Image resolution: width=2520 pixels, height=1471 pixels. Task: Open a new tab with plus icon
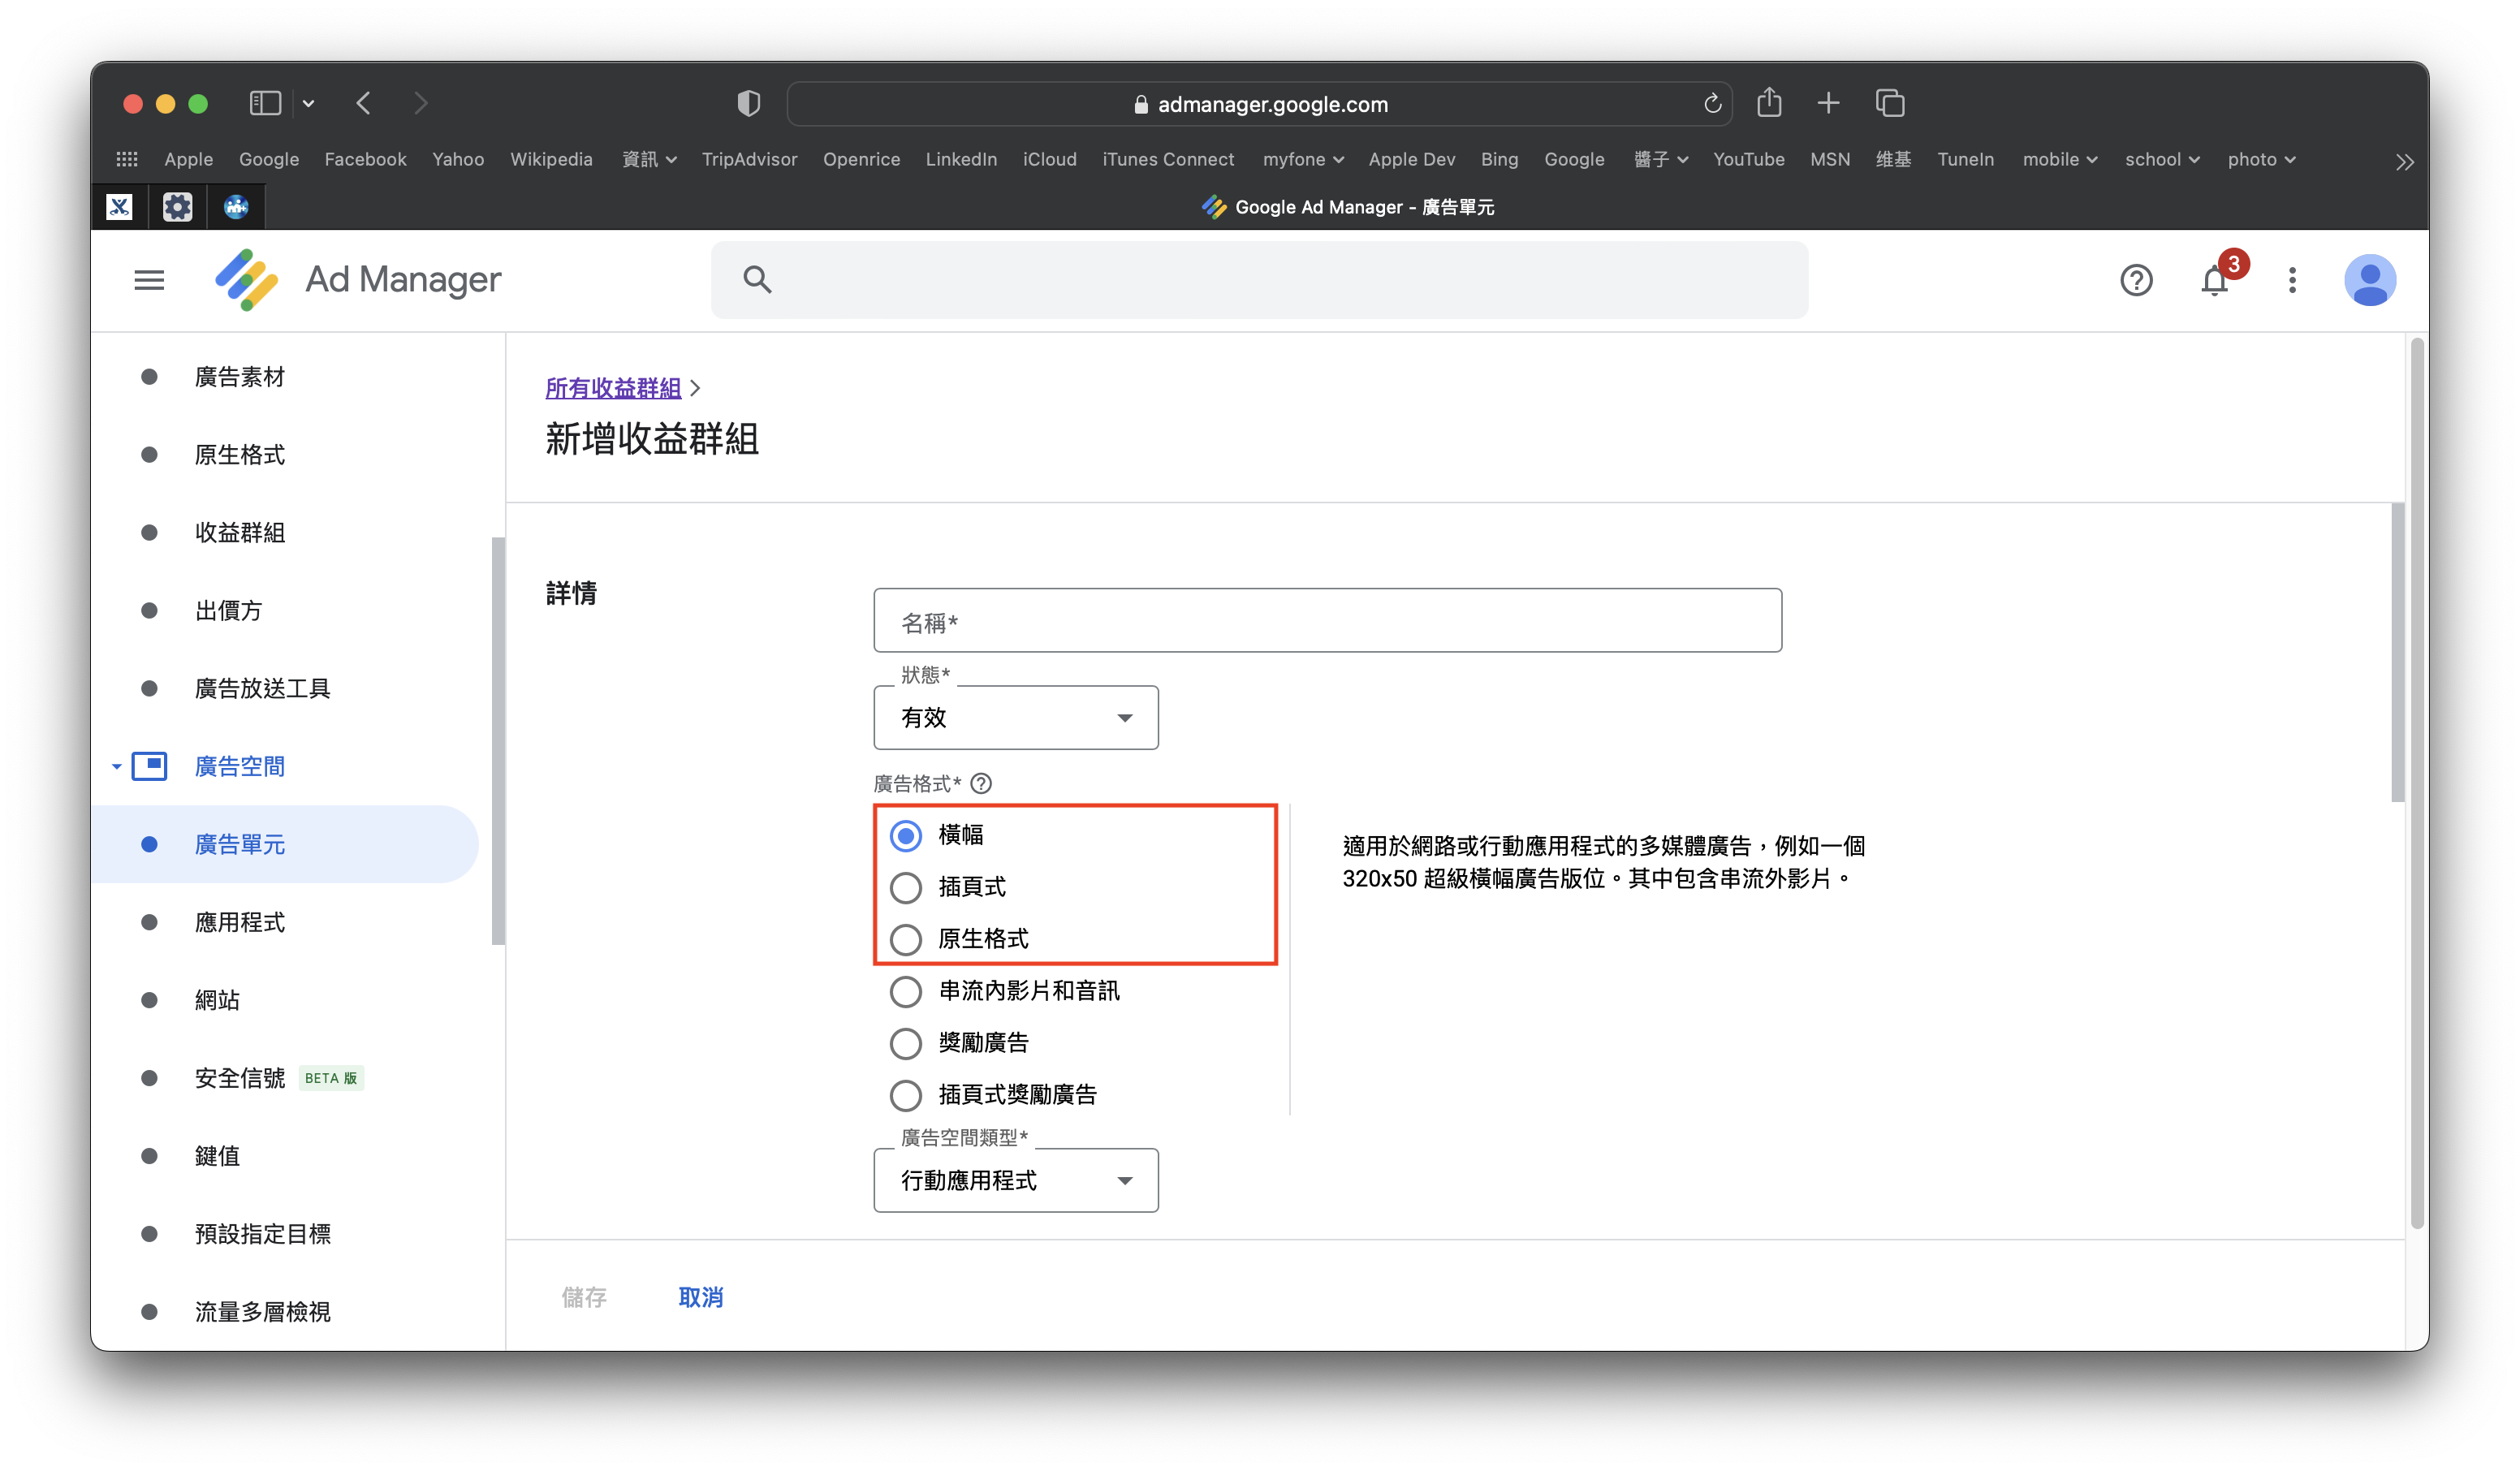pos(1828,103)
